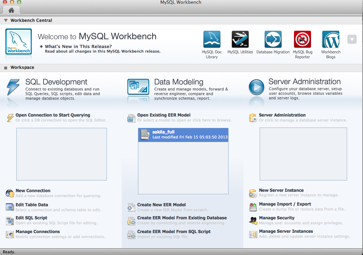Screen dimensions: 363x255
Task: Open Manage Security link
Action: [277, 218]
